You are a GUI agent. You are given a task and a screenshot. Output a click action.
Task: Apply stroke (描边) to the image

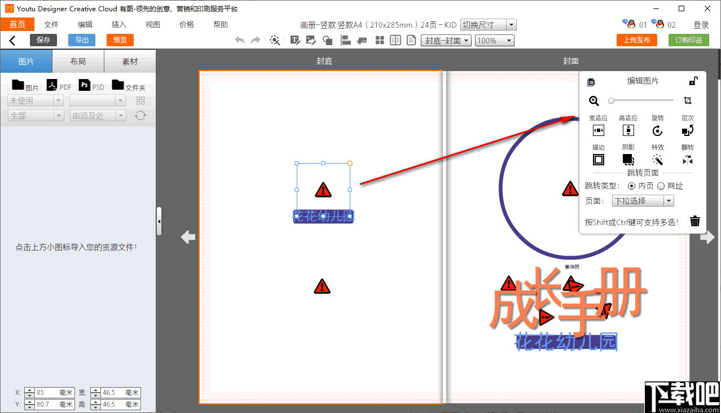pos(599,160)
